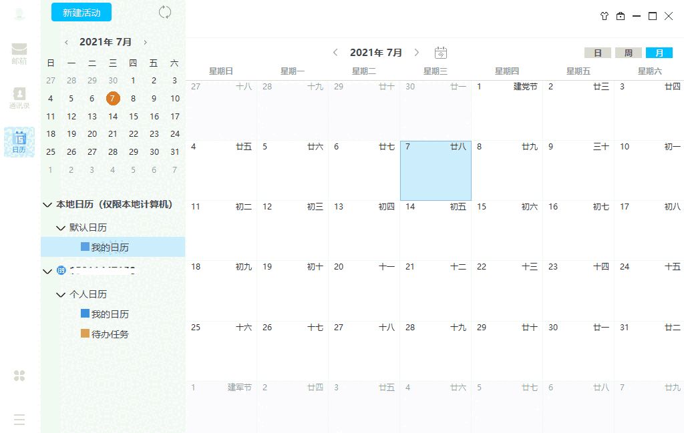Select today's date 7 in the mini calendar
This screenshot has width=684, height=433.
pos(112,98)
